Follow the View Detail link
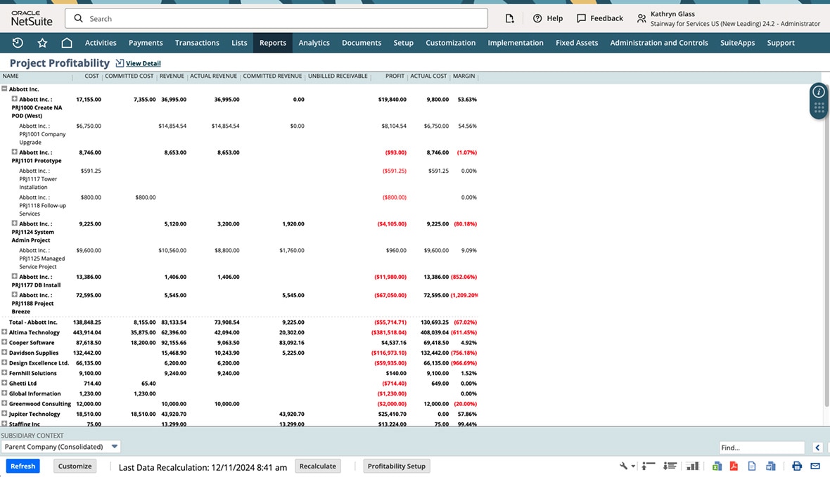Screen dimensions: 830x477 pyautogui.click(x=143, y=64)
